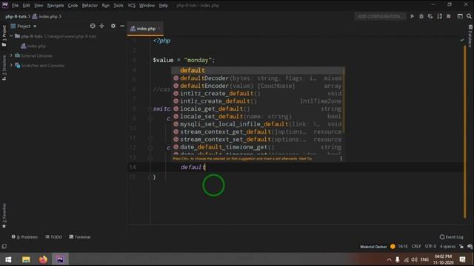Start debugging with the bug icon
The height and width of the screenshot is (266, 474).
click(421, 16)
